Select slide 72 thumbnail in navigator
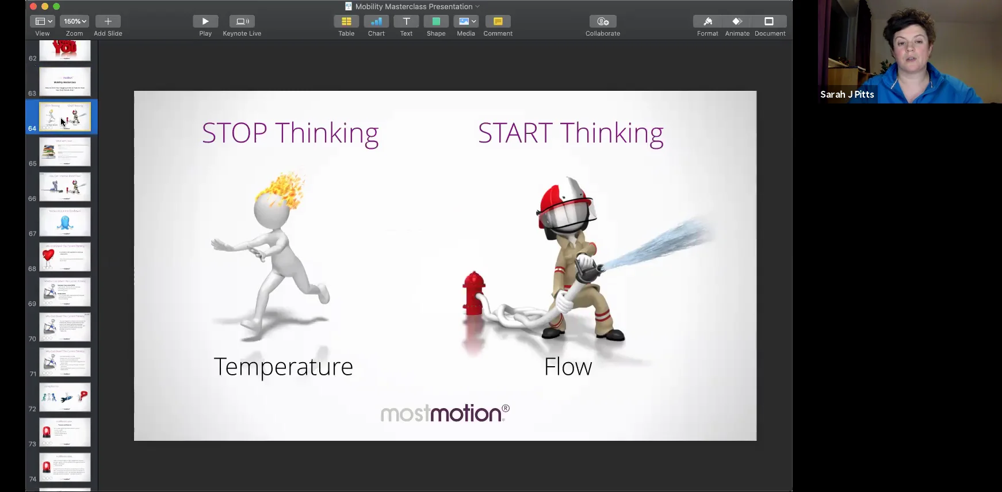1002x492 pixels. 65,397
